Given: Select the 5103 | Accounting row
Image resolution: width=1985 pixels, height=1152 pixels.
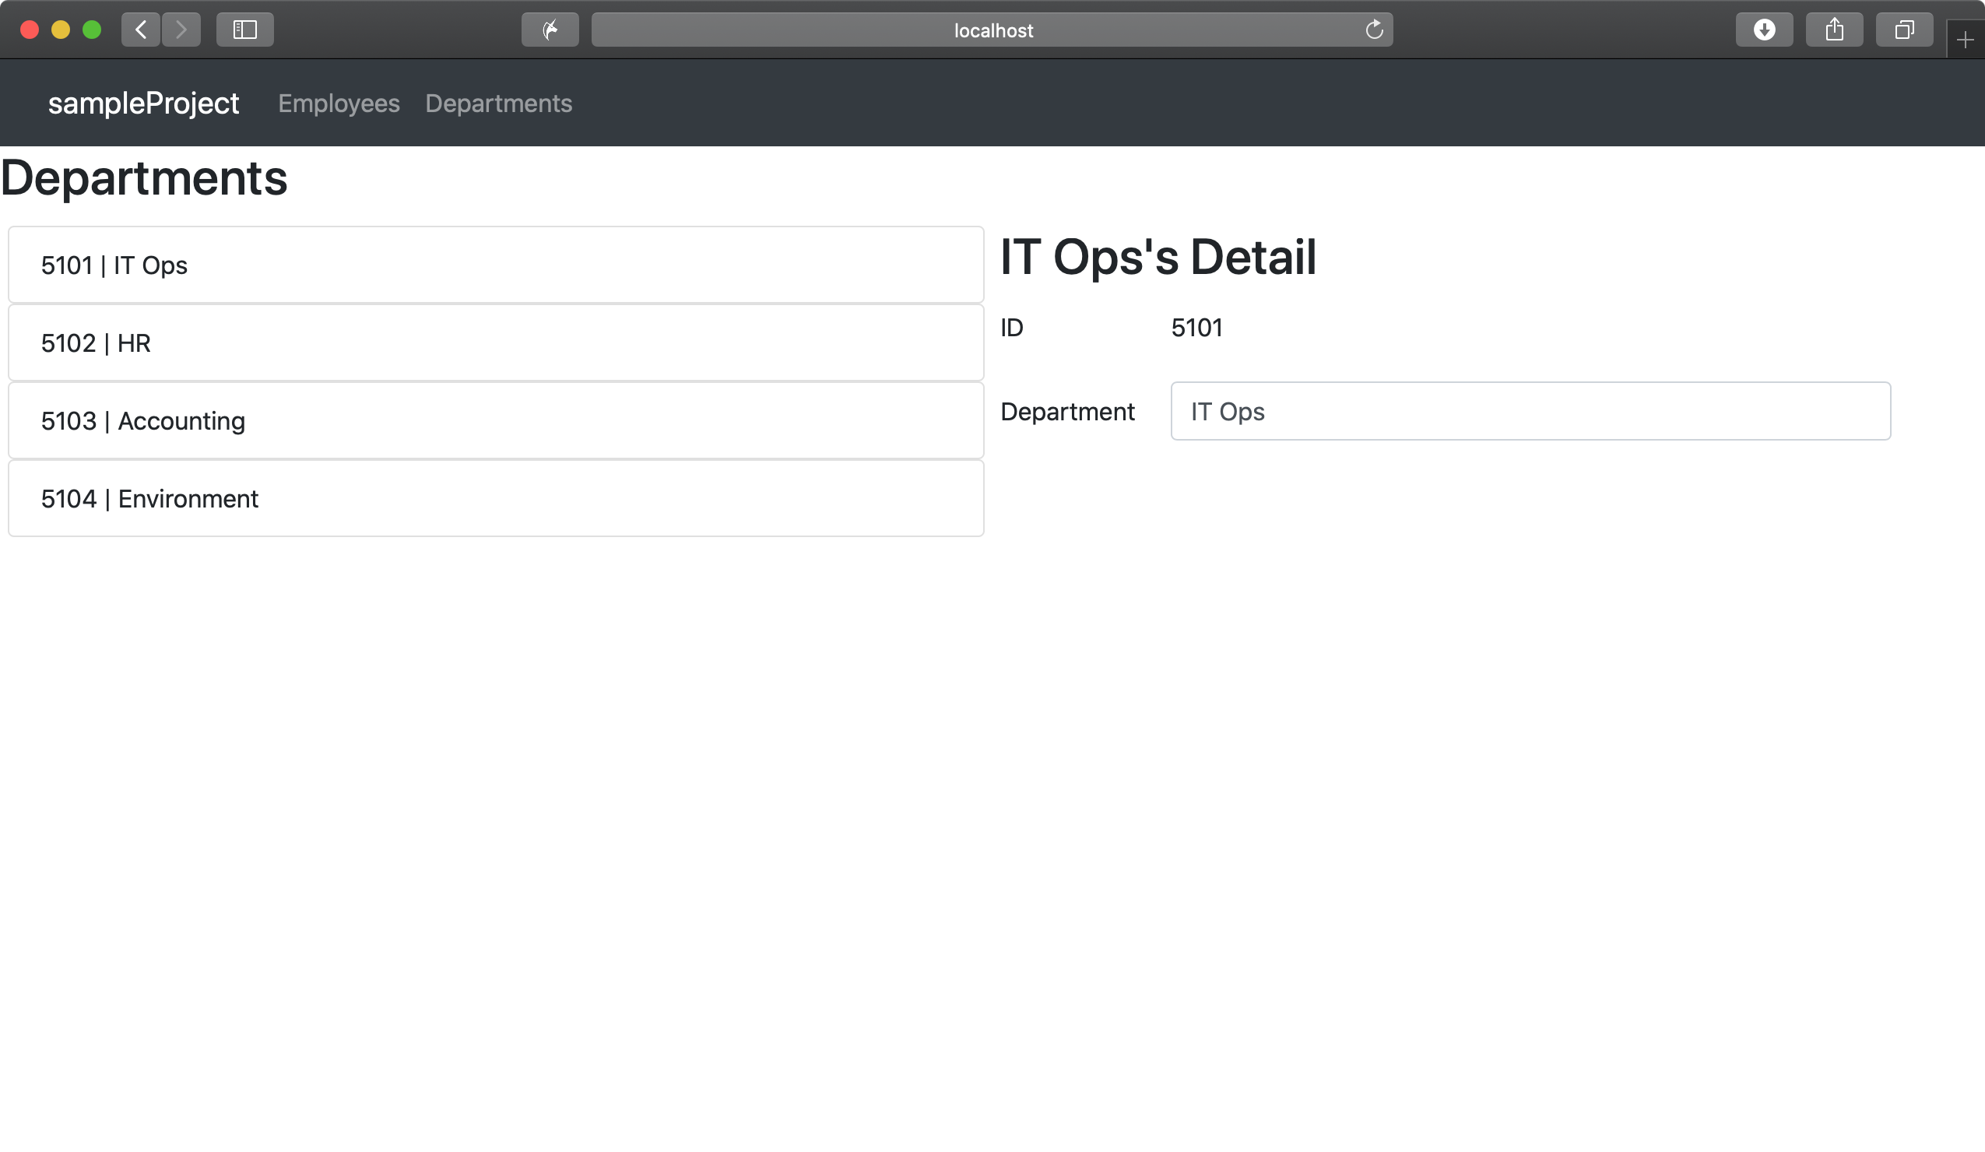Looking at the screenshot, I should pyautogui.click(x=495, y=421).
